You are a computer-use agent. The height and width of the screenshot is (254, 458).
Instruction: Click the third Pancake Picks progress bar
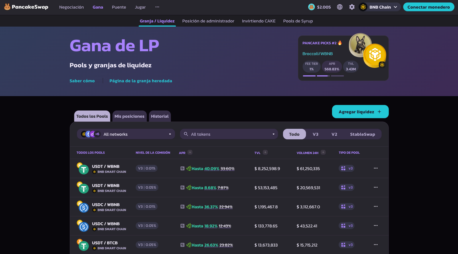click(x=337, y=76)
